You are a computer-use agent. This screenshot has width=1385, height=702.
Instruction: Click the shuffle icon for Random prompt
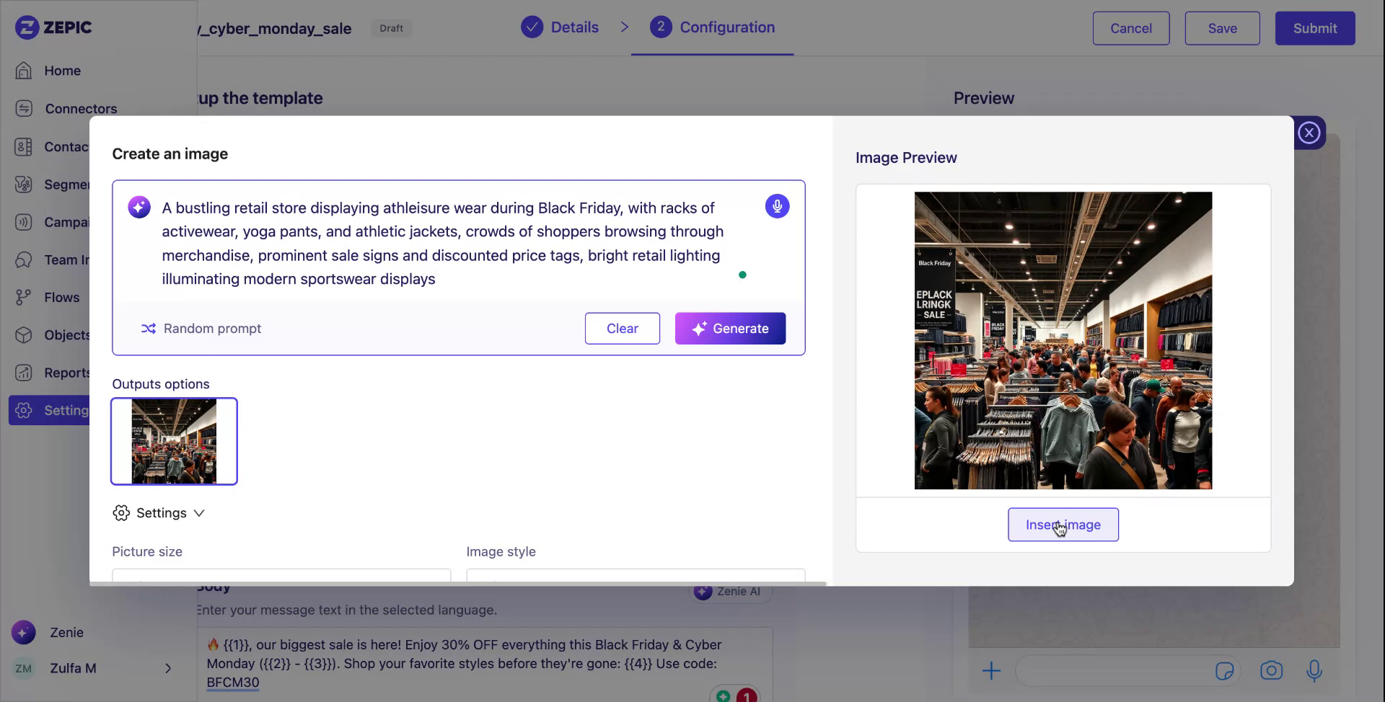click(149, 328)
